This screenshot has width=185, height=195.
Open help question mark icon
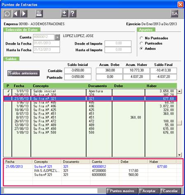tap(73, 14)
